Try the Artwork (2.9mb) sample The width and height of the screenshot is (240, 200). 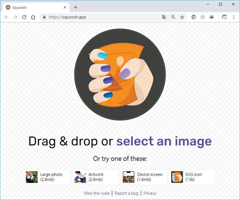(x=96, y=177)
